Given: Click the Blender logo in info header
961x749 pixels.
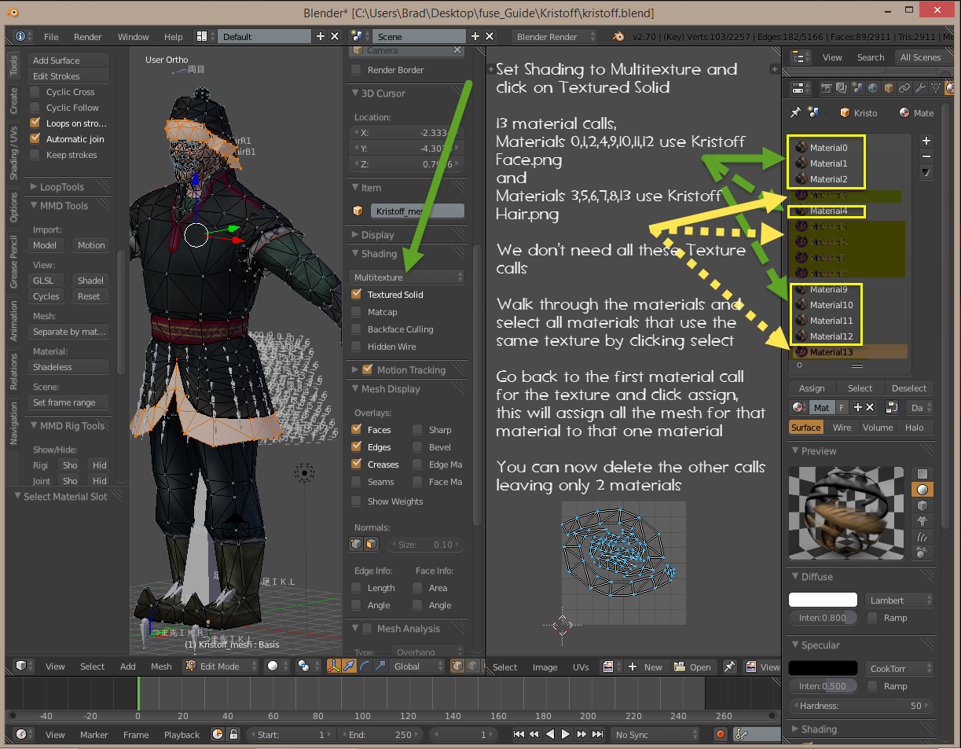Looking at the screenshot, I should point(619,36).
